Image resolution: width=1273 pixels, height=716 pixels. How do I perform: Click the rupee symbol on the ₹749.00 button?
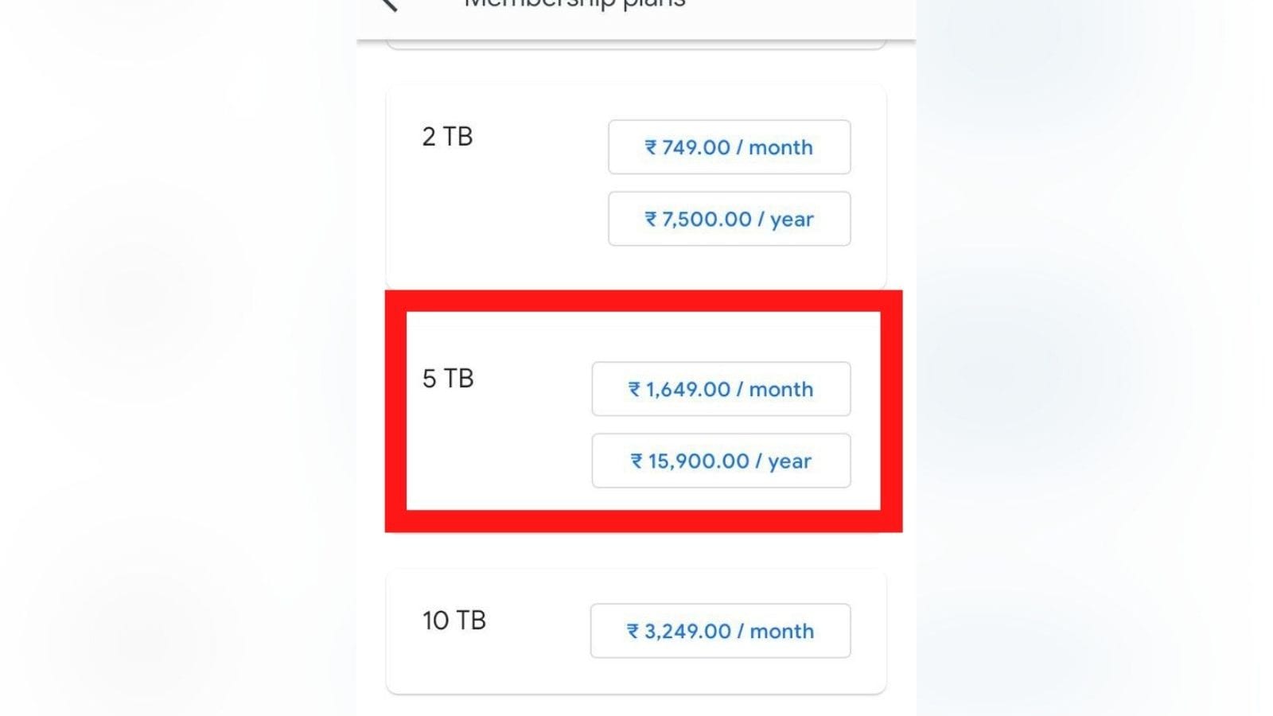(651, 148)
